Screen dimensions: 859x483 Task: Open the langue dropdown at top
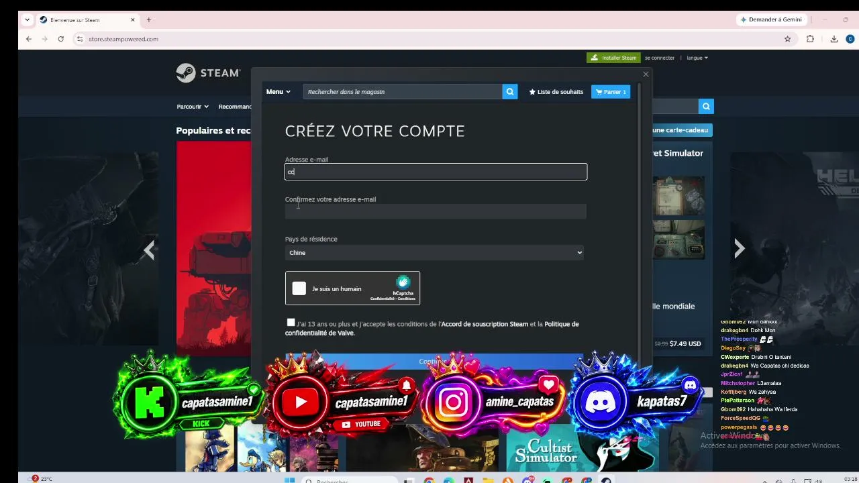click(697, 58)
